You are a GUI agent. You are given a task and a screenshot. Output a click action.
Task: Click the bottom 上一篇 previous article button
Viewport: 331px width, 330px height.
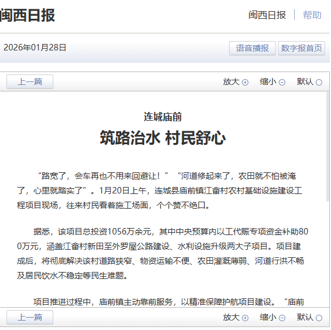point(30,317)
